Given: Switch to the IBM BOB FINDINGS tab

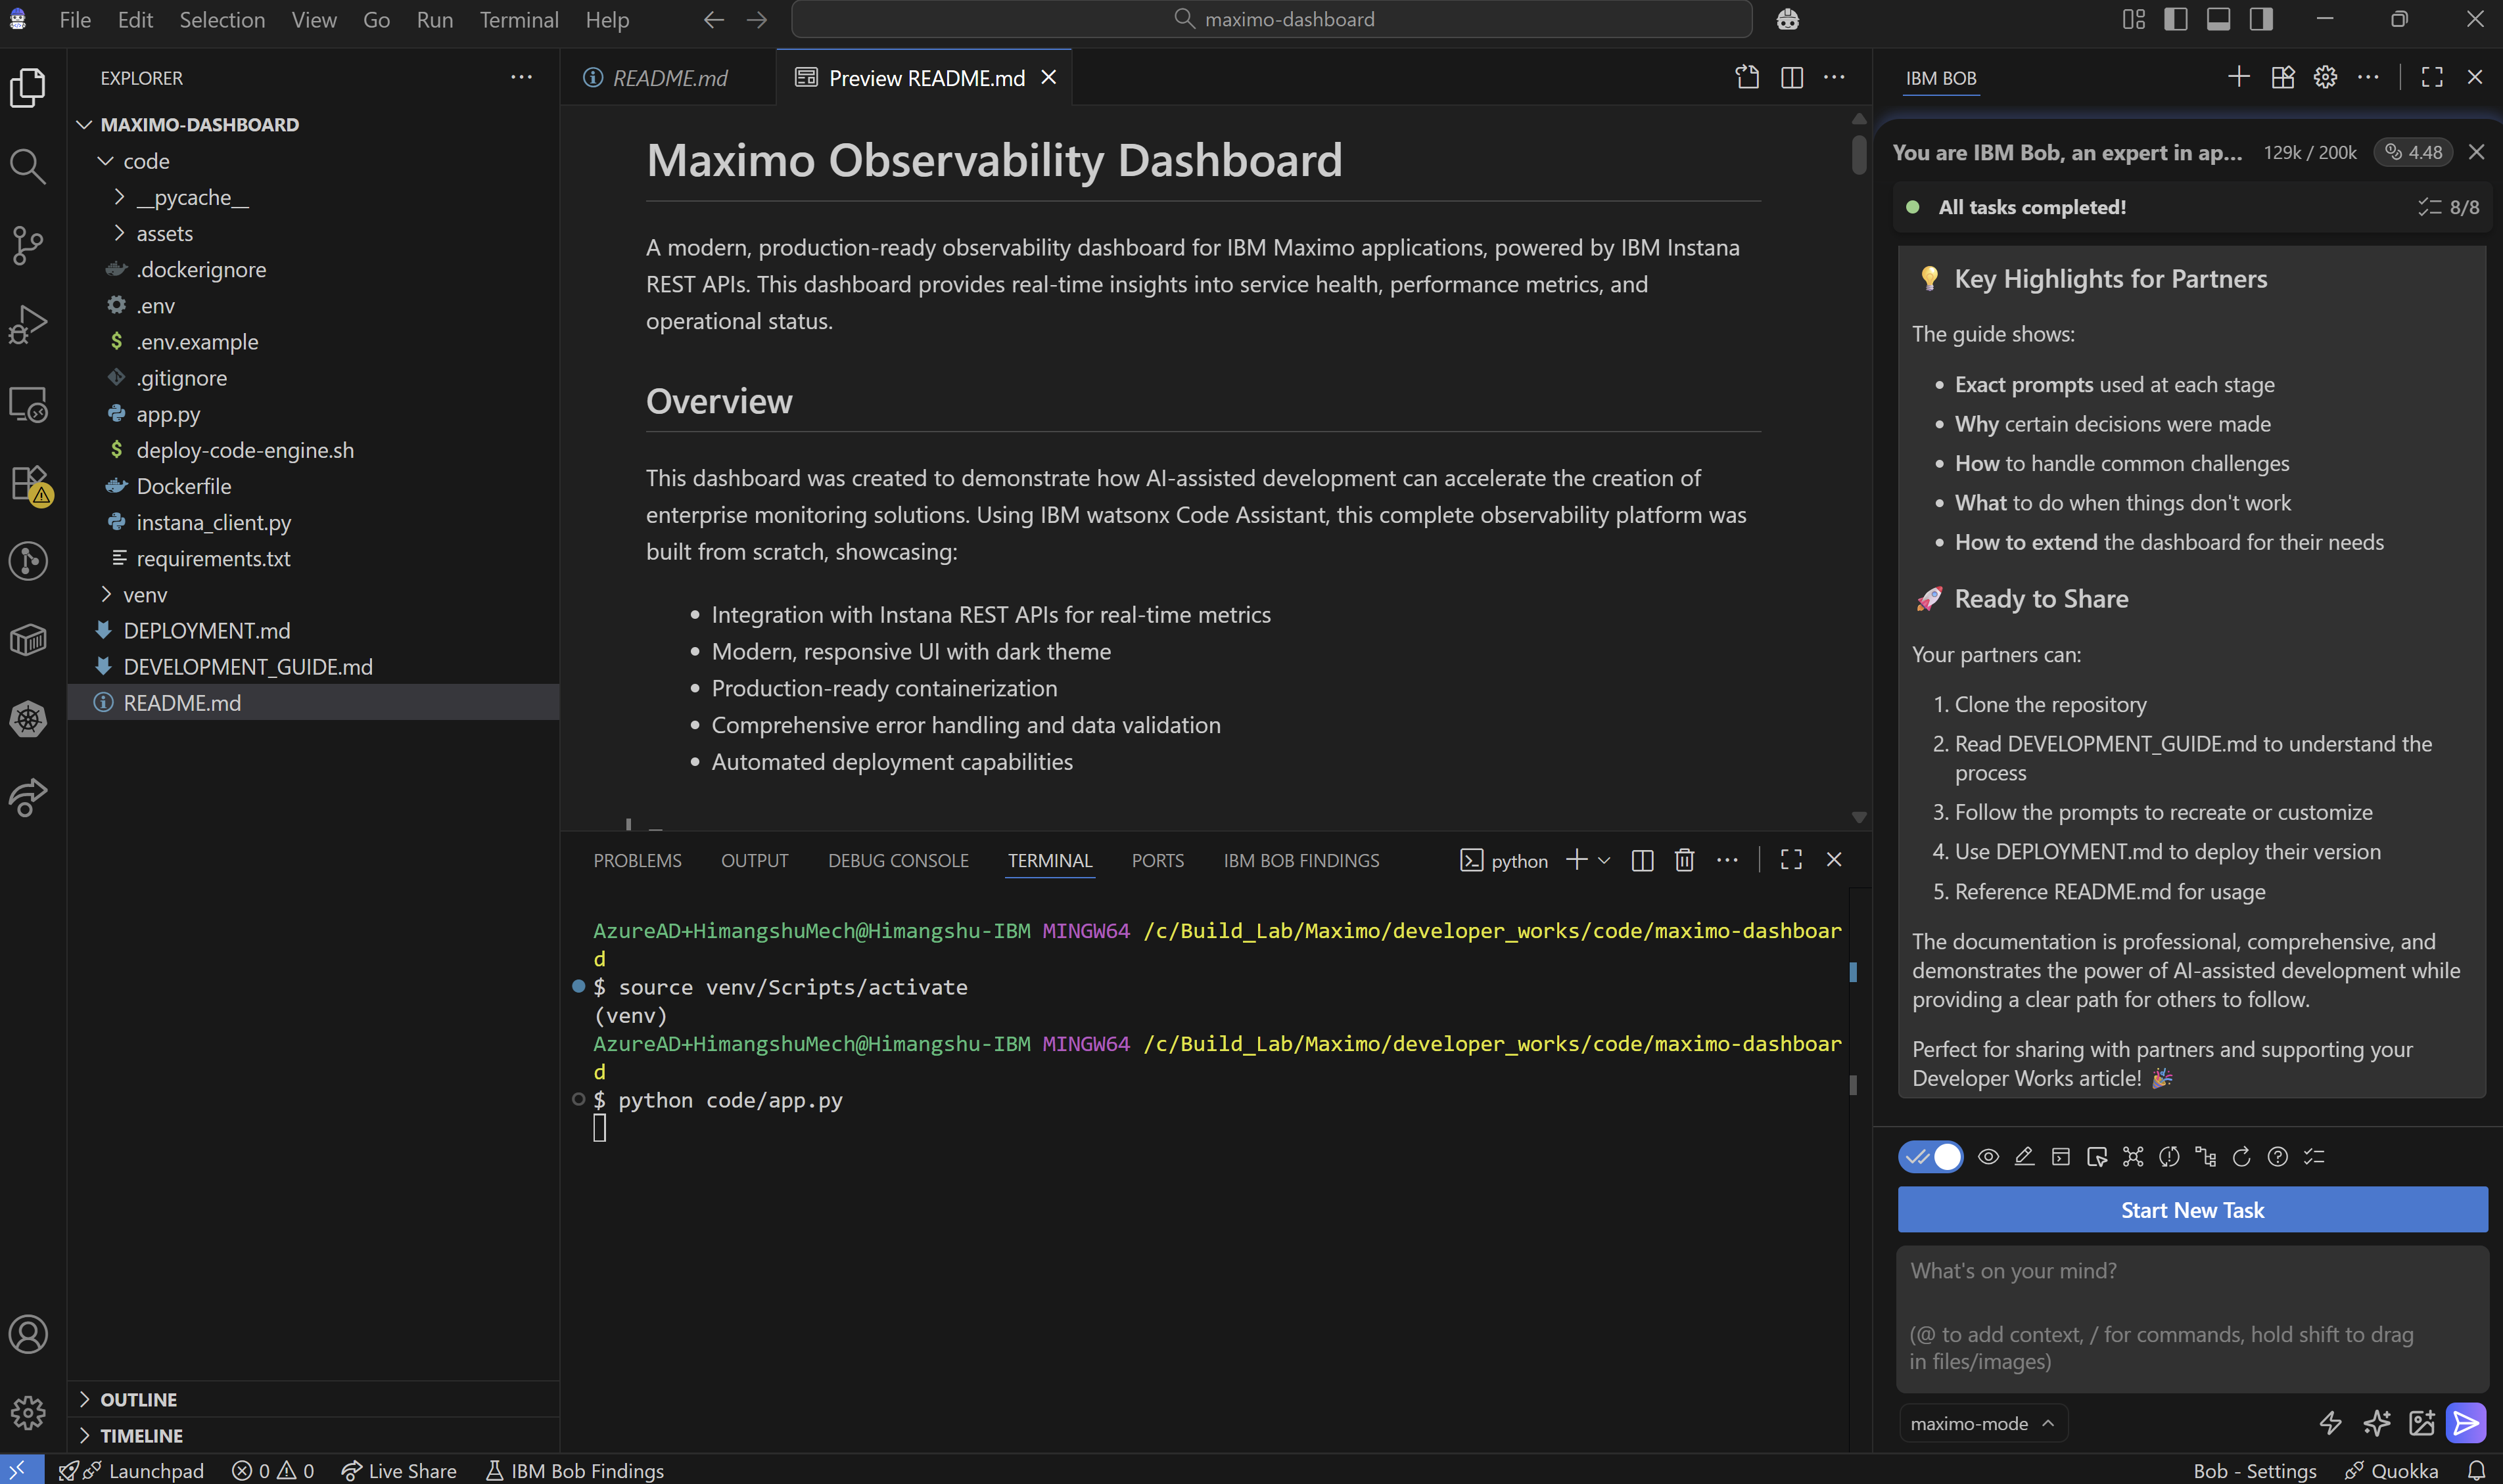Looking at the screenshot, I should [1301, 860].
